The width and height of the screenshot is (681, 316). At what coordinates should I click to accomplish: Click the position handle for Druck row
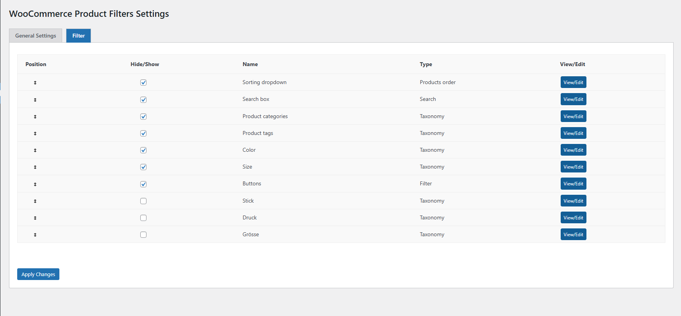[x=35, y=218]
